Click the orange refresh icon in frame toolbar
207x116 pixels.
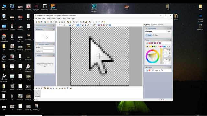coord(71,88)
